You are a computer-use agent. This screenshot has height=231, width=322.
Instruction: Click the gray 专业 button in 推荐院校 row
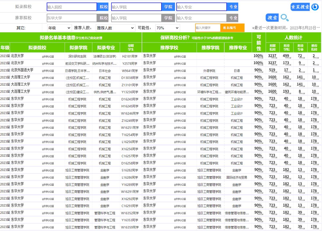coord(233,17)
